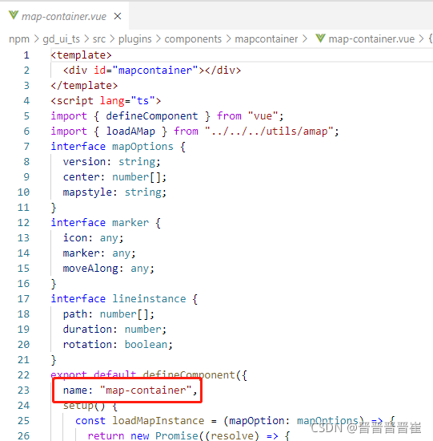Click the "path" property on line 18
This screenshot has width=433, height=441.
(75, 314)
